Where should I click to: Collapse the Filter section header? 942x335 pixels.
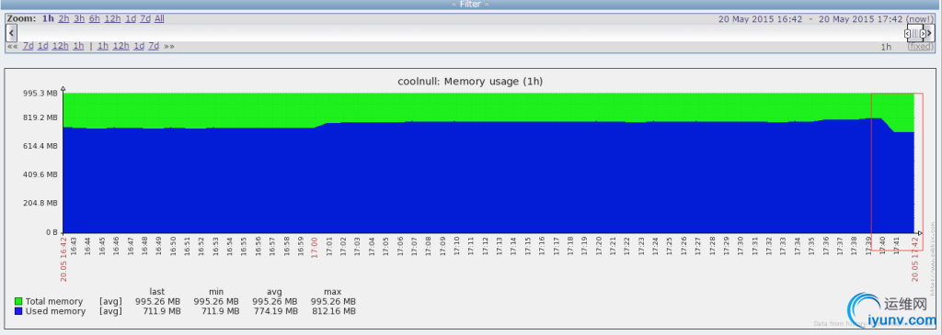pyautogui.click(x=470, y=5)
